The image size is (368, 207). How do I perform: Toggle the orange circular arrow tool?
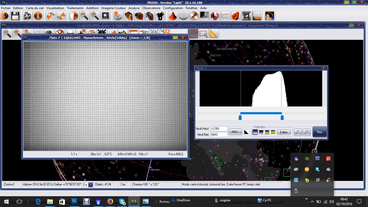tap(193, 34)
